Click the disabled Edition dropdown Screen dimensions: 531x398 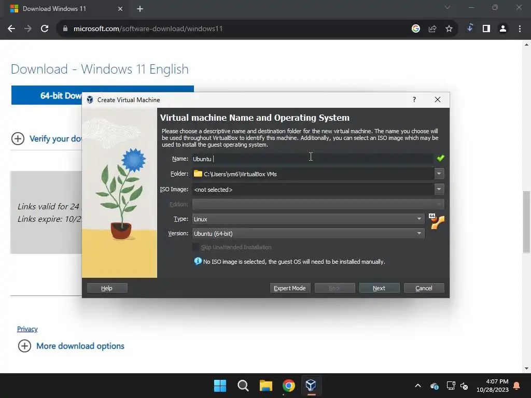pyautogui.click(x=318, y=204)
